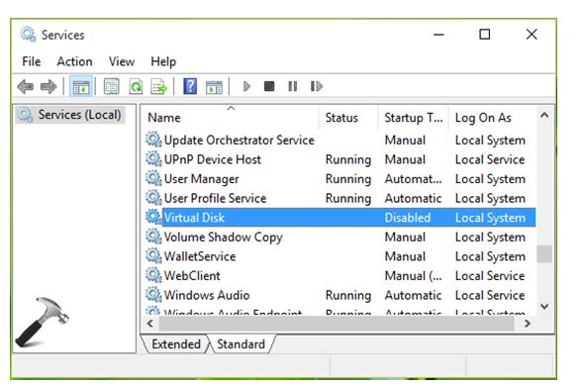Toggle the Show/Hide Action Pane icon

tap(214, 87)
